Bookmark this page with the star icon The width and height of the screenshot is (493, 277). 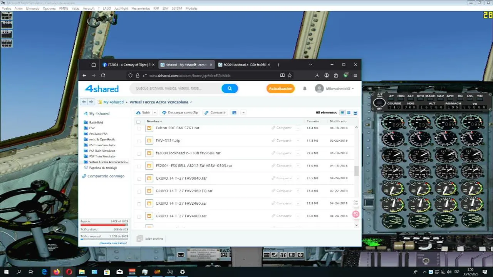tap(290, 75)
